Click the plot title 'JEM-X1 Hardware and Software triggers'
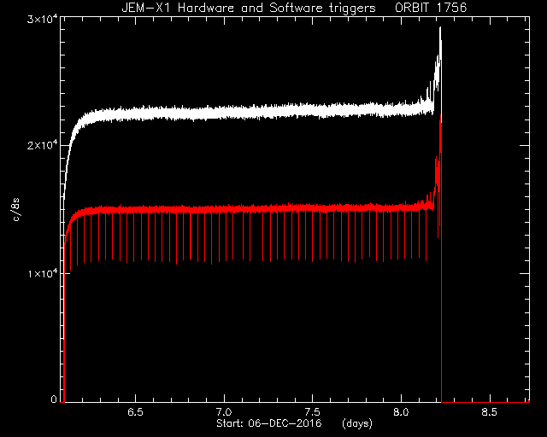Image resolution: width=547 pixels, height=437 pixels. pos(249,8)
